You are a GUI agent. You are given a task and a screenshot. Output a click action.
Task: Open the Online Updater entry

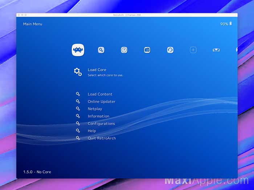tap(102, 102)
